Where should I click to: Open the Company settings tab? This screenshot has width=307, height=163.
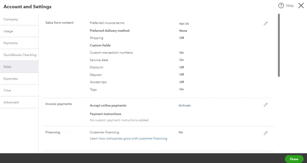coord(11,19)
